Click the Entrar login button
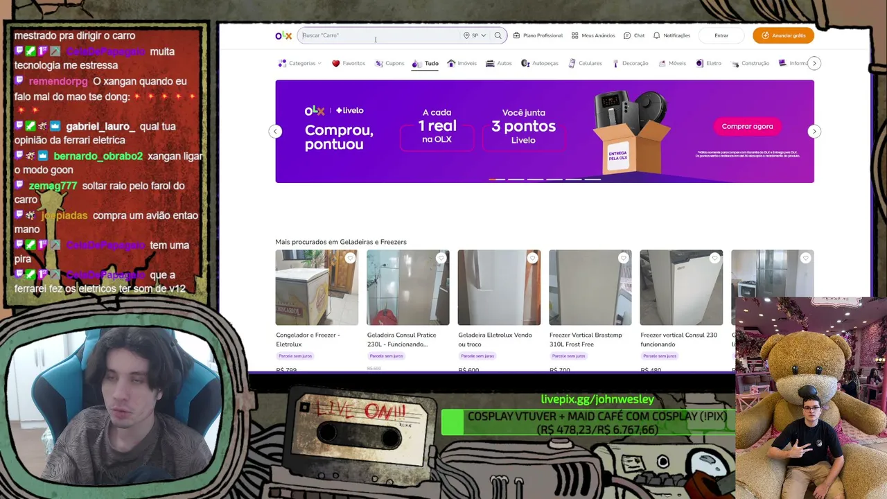This screenshot has width=887, height=499. [721, 35]
